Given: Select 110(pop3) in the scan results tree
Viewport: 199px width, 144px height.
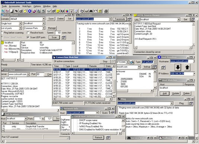Looking at the screenshot, I should [13, 52].
